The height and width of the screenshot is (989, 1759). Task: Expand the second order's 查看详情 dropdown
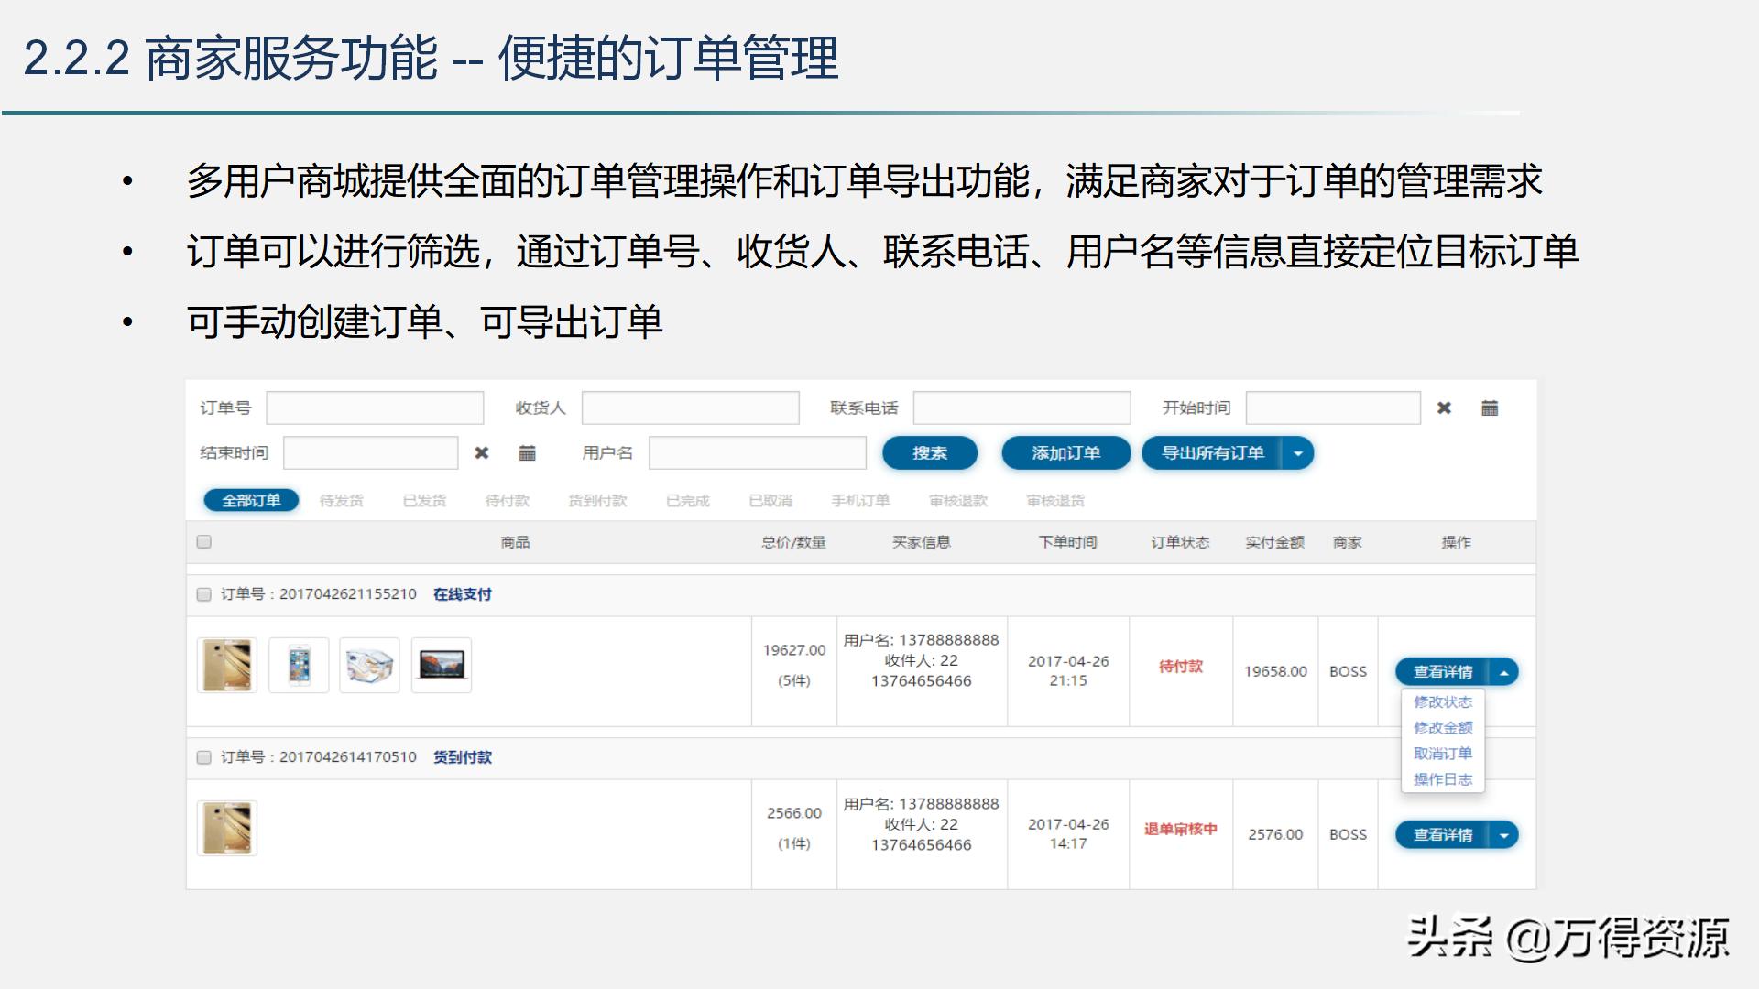click(1505, 834)
